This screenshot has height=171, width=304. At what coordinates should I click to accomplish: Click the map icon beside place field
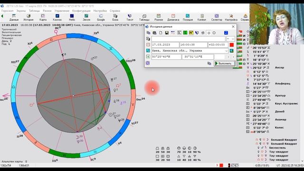[x=231, y=51]
